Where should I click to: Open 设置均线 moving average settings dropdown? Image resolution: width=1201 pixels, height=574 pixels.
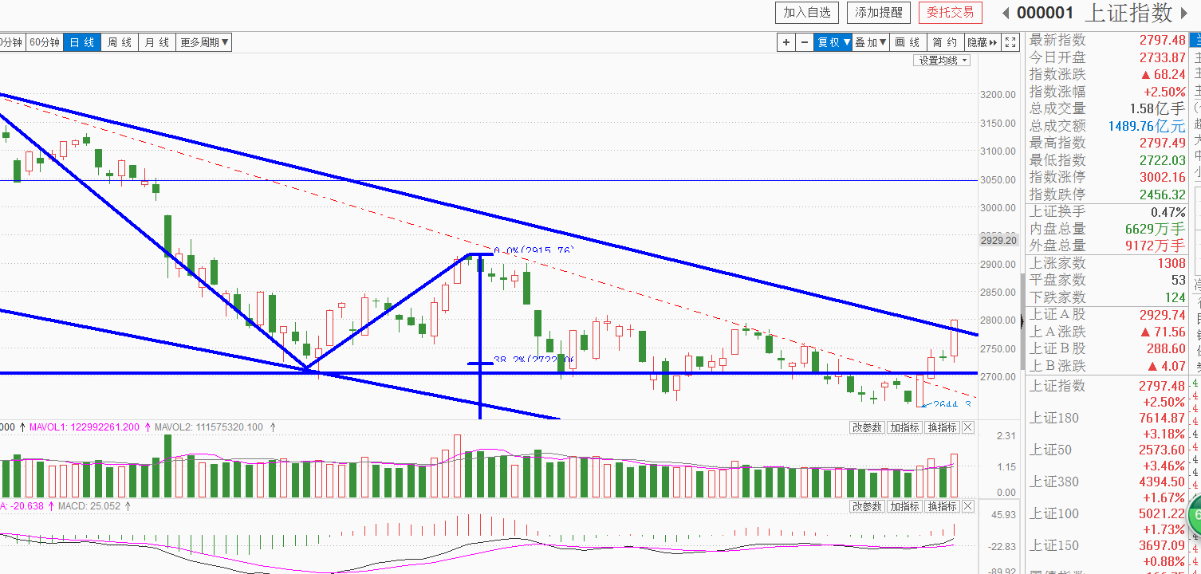(943, 61)
